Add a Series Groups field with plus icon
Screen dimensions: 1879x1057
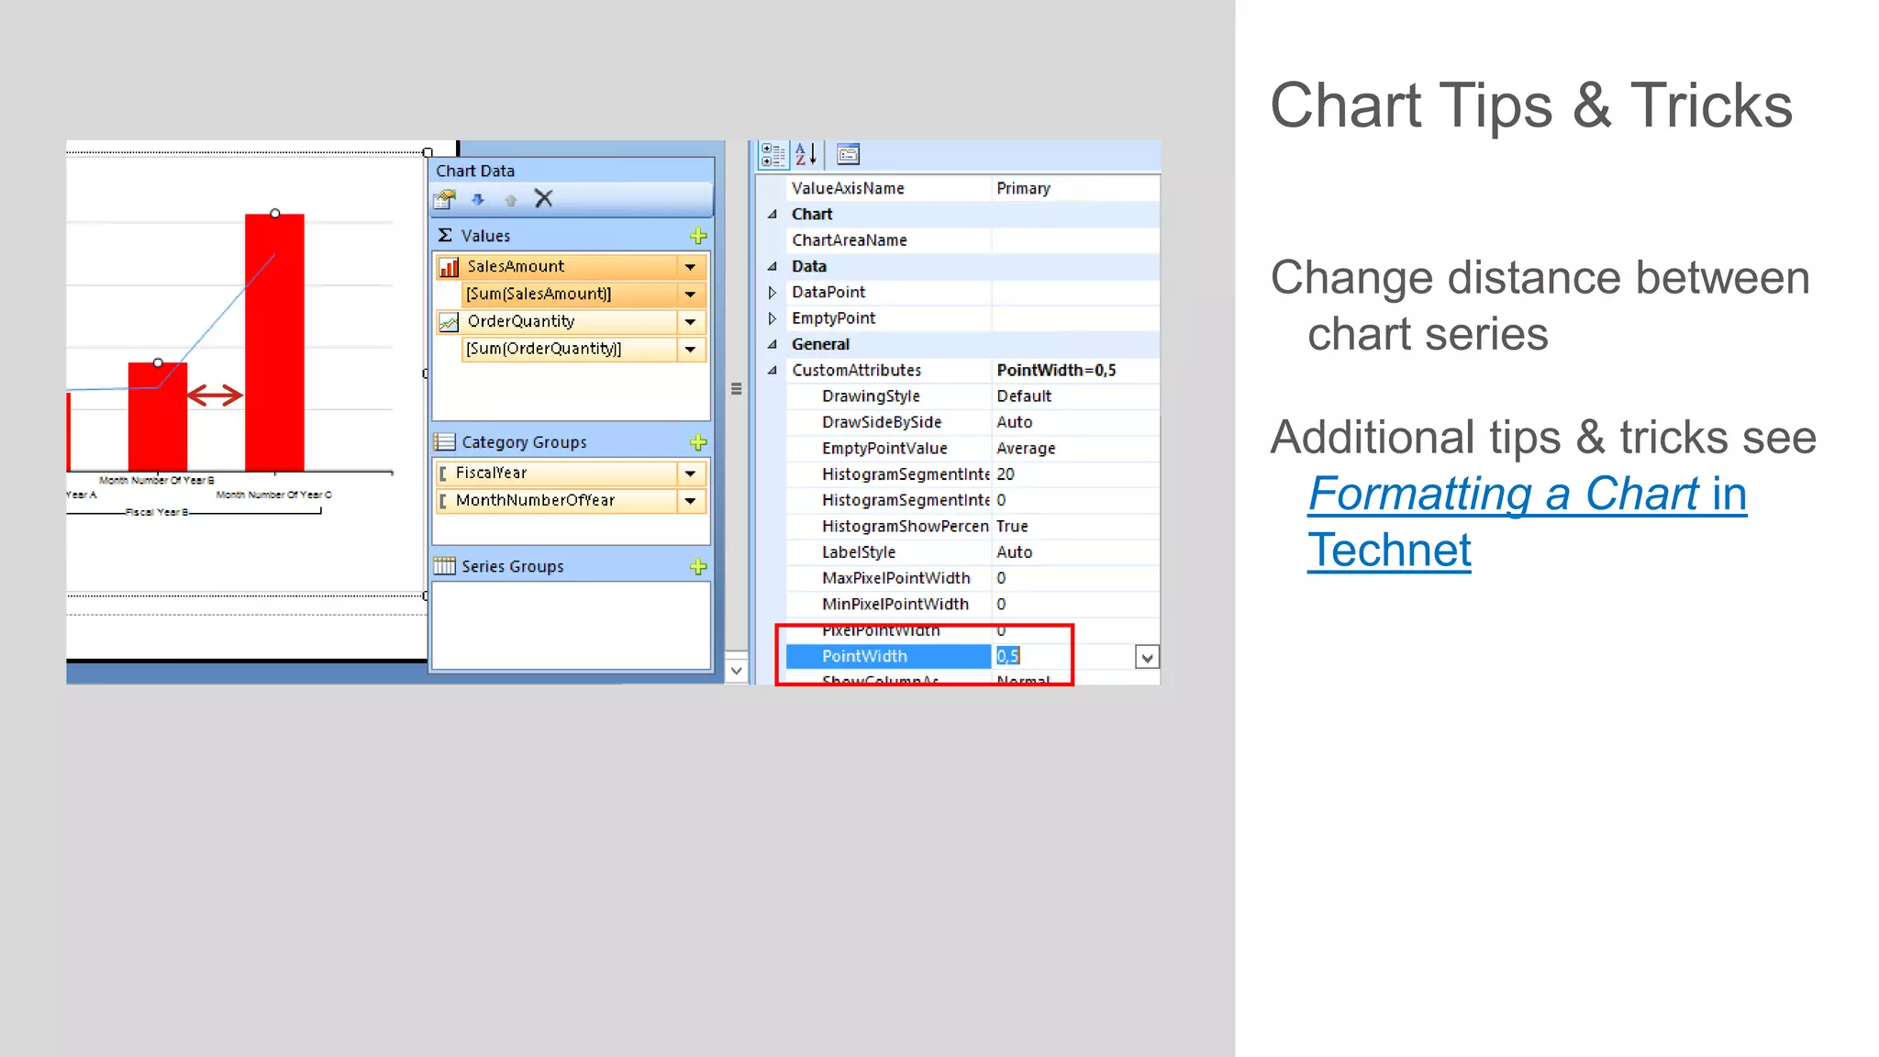(x=698, y=566)
